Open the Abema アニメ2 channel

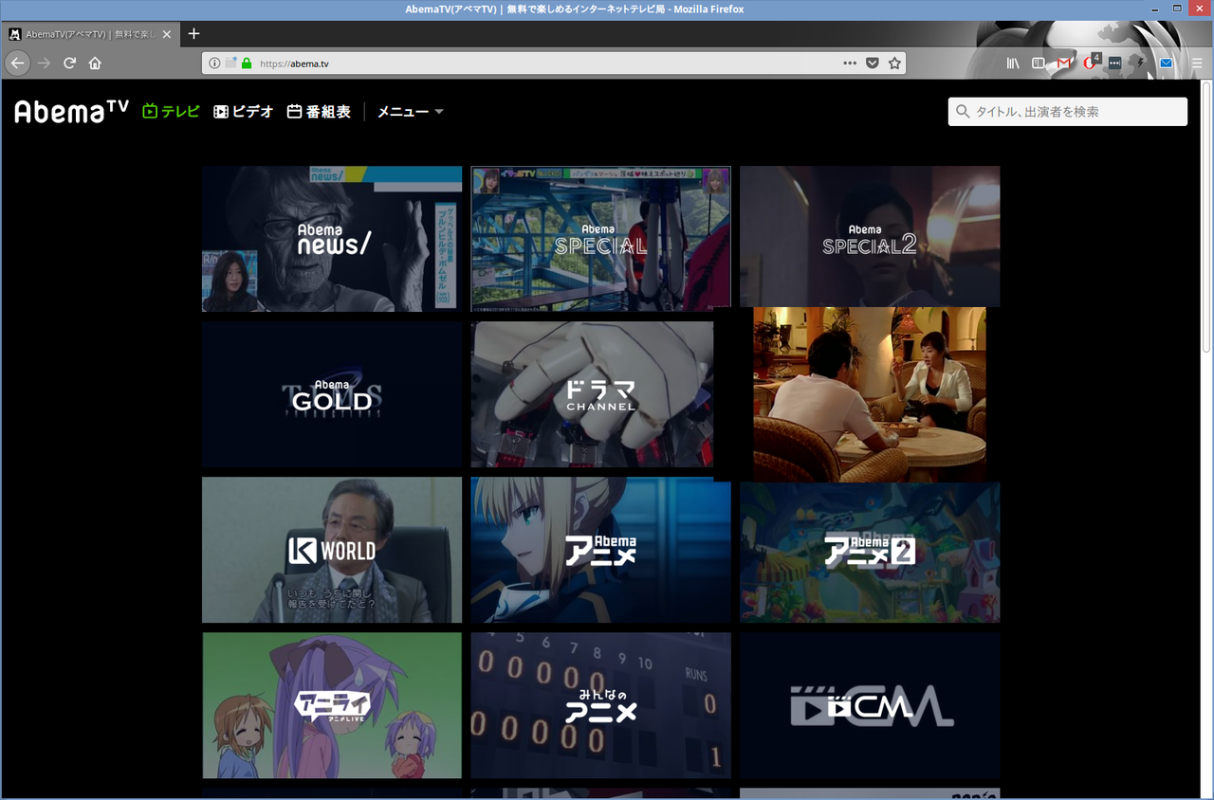click(x=870, y=552)
